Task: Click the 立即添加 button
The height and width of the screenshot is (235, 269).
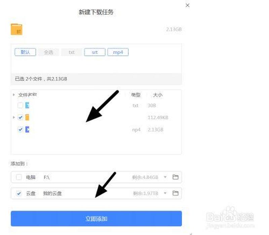Action: (96, 219)
